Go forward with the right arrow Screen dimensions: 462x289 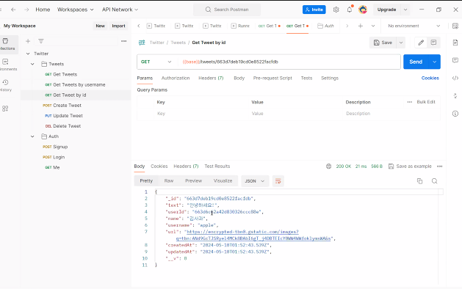coord(26,10)
